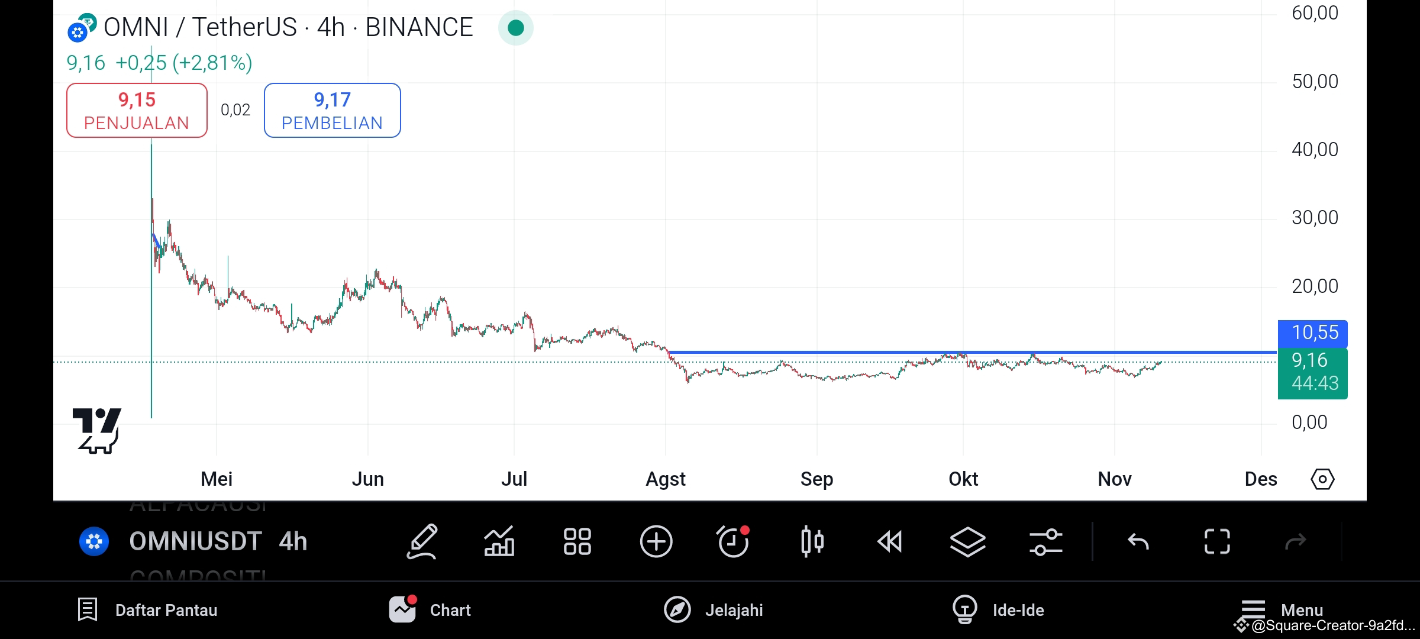This screenshot has height=639, width=1420.
Task: Tap the add symbol plus icon
Action: (x=656, y=541)
